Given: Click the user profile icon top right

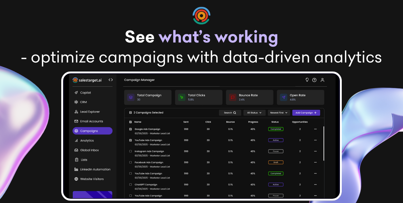Looking at the screenshot, I should click(x=322, y=80).
